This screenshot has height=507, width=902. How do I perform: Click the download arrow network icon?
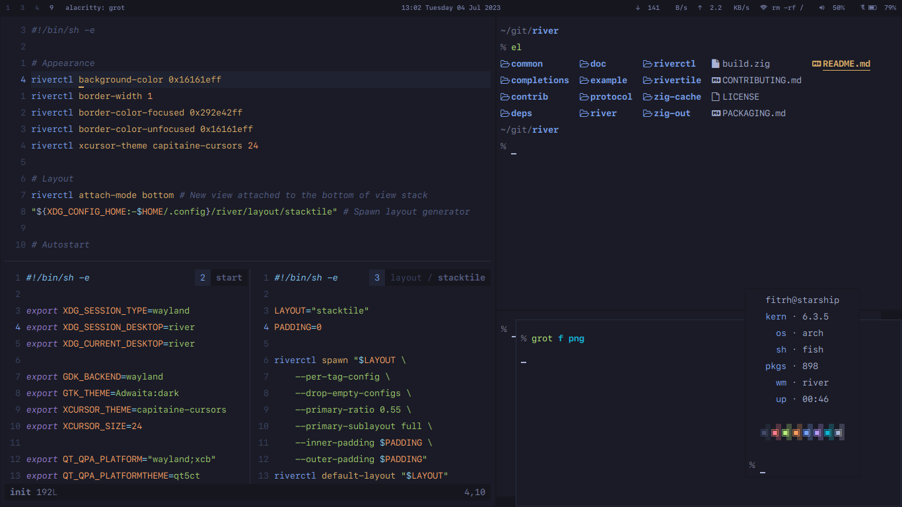pos(637,8)
